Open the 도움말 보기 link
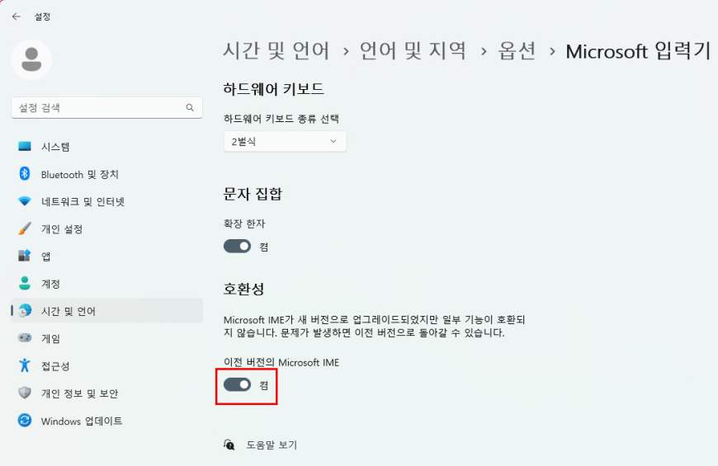The width and height of the screenshot is (718, 466). 272,445
